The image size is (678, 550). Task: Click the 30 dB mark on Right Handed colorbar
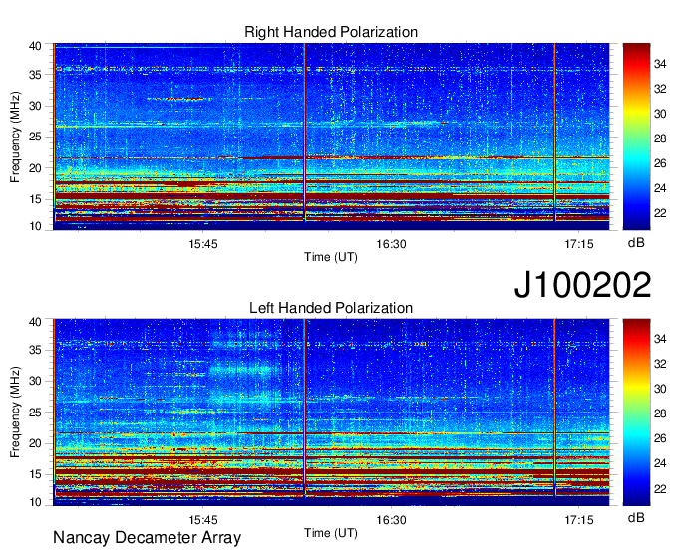pos(660,114)
